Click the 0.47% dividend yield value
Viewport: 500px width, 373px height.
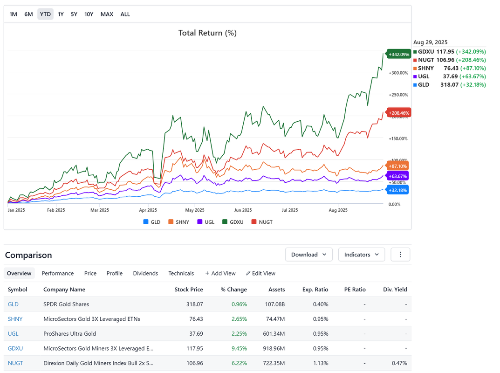click(x=399, y=363)
